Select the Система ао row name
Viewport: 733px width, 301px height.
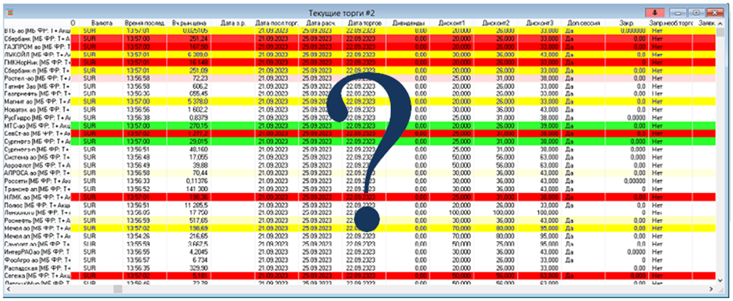point(37,157)
